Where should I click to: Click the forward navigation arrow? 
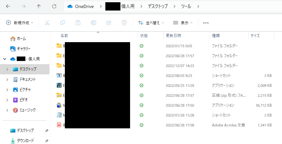[23, 6]
